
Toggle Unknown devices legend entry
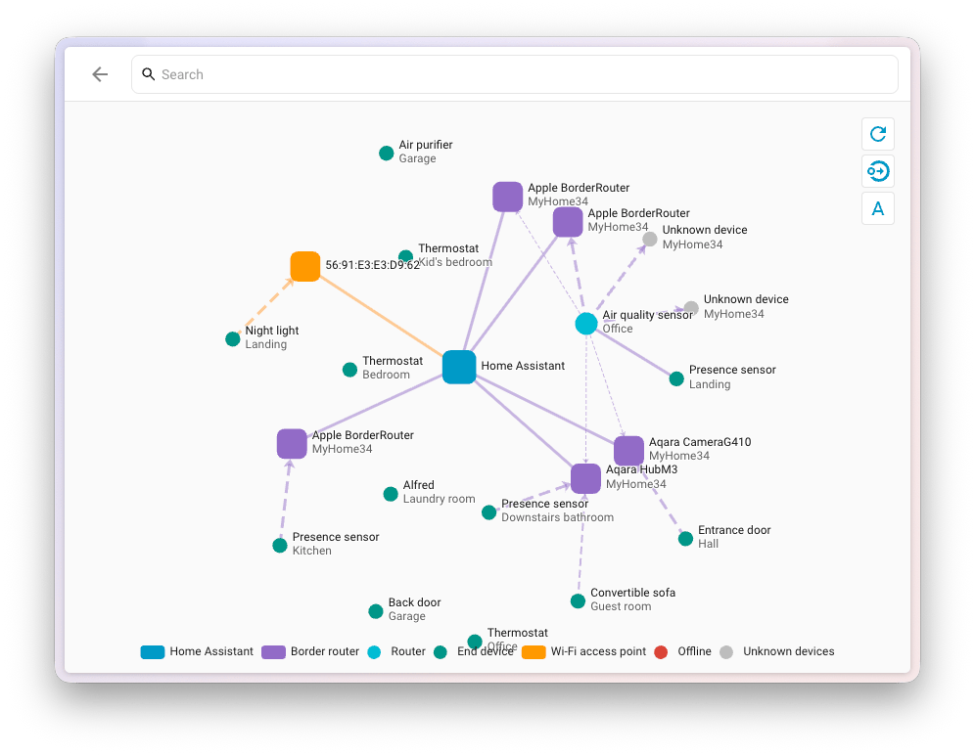coord(776,651)
